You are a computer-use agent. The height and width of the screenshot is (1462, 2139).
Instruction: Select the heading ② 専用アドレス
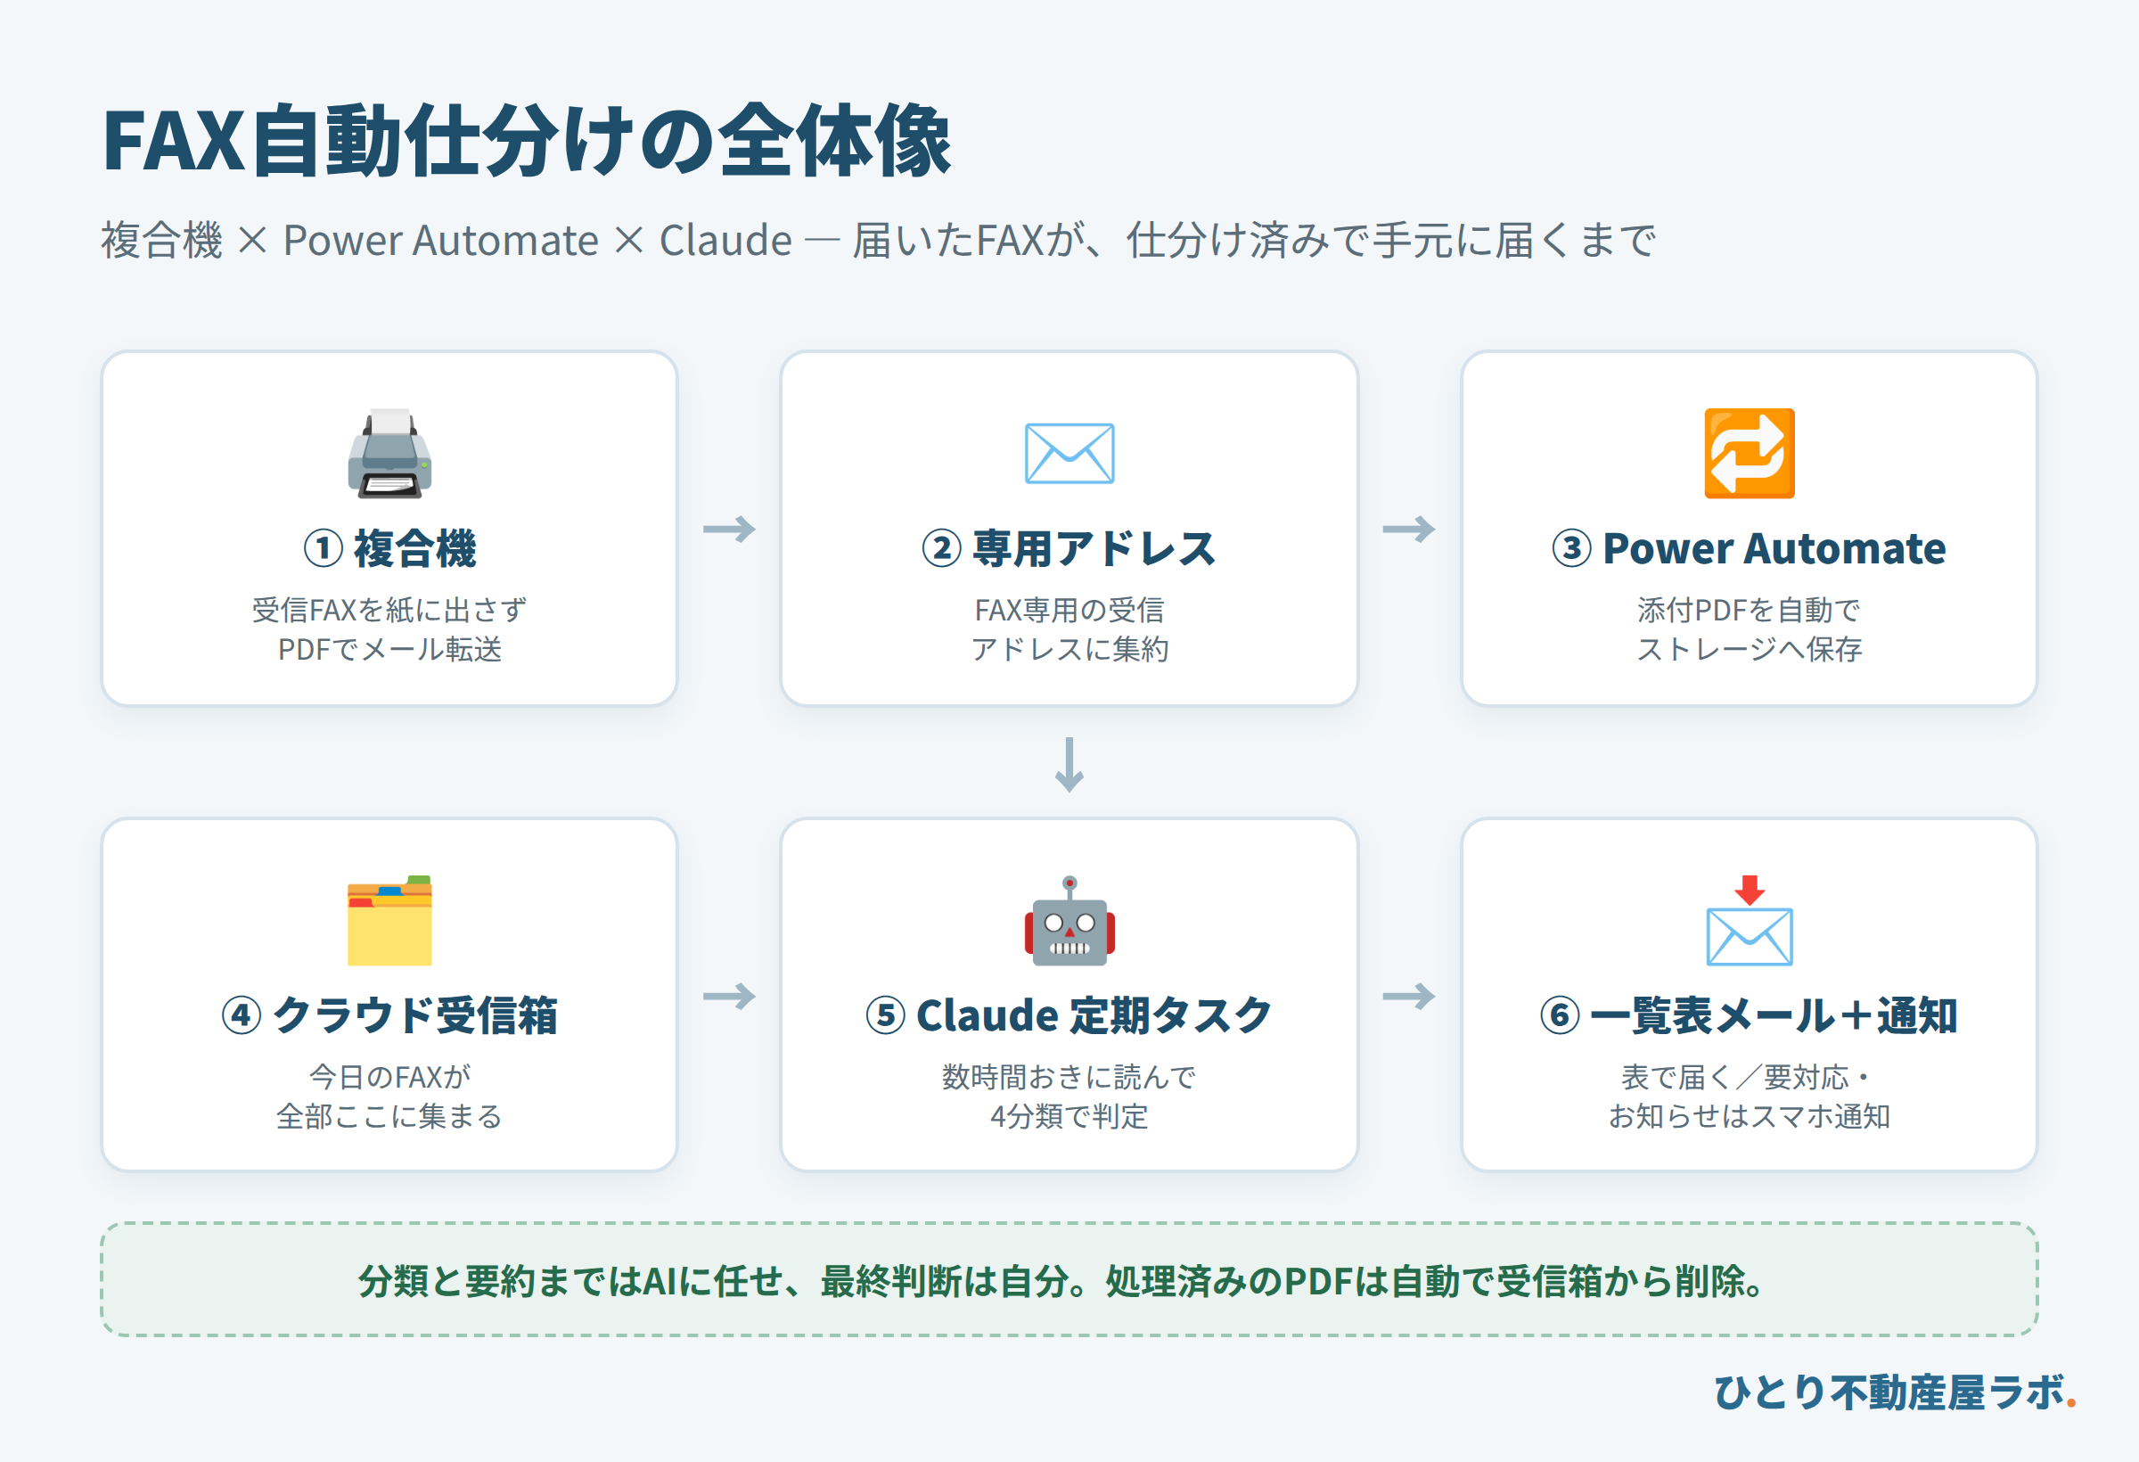click(x=1069, y=549)
